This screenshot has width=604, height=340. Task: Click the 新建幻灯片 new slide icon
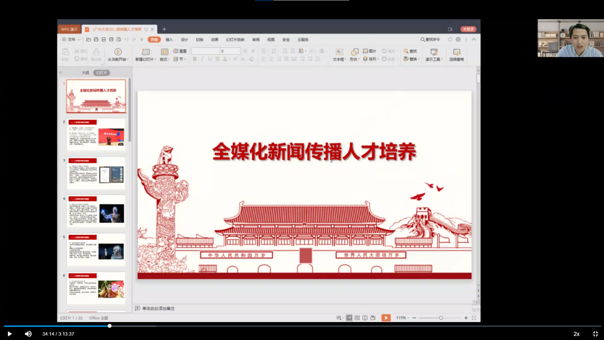145,52
